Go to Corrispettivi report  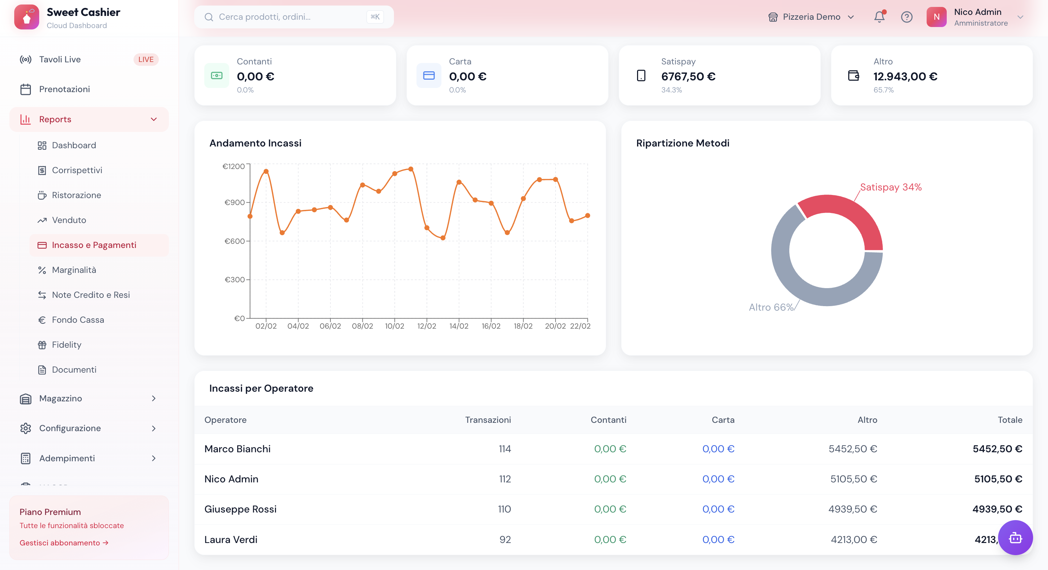(77, 170)
